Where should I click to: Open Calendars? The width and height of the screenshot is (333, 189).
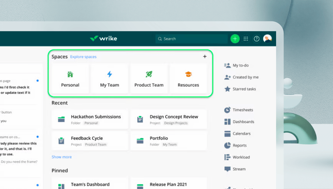242,134
